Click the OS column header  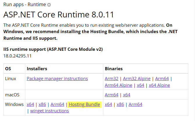[8, 69]
